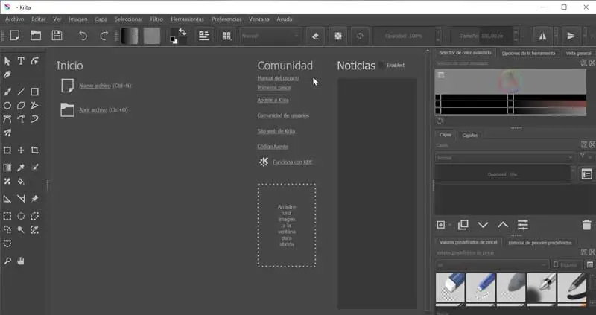Expand the layer blend mode combo box
Screen dimensions: 596x315
(504, 158)
